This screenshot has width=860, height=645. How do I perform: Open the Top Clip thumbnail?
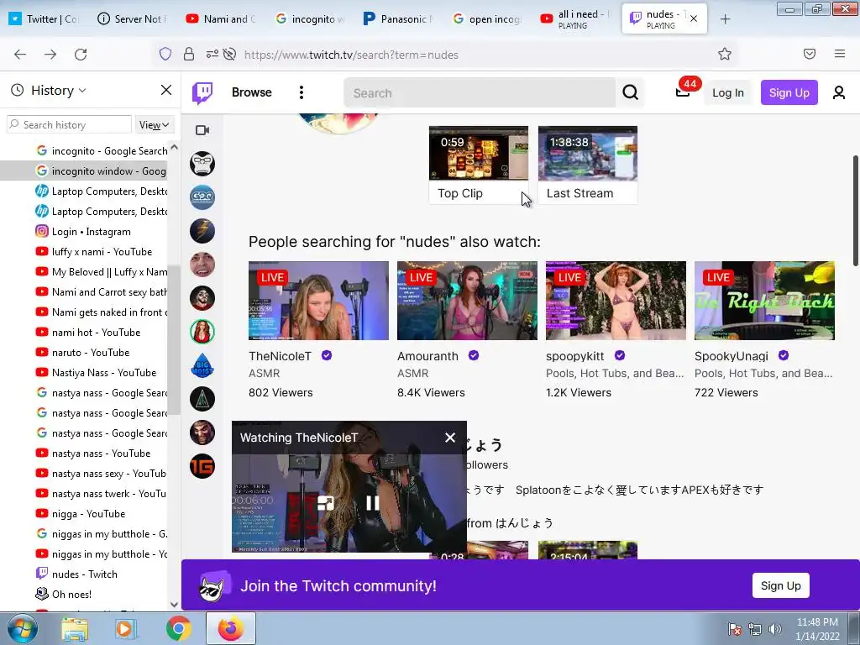(x=478, y=154)
